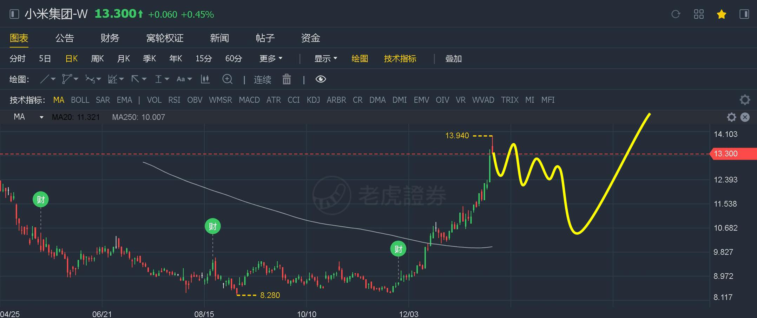Toggle the BOLL indicator
Viewport: 757px width, 318px height.
(80, 100)
